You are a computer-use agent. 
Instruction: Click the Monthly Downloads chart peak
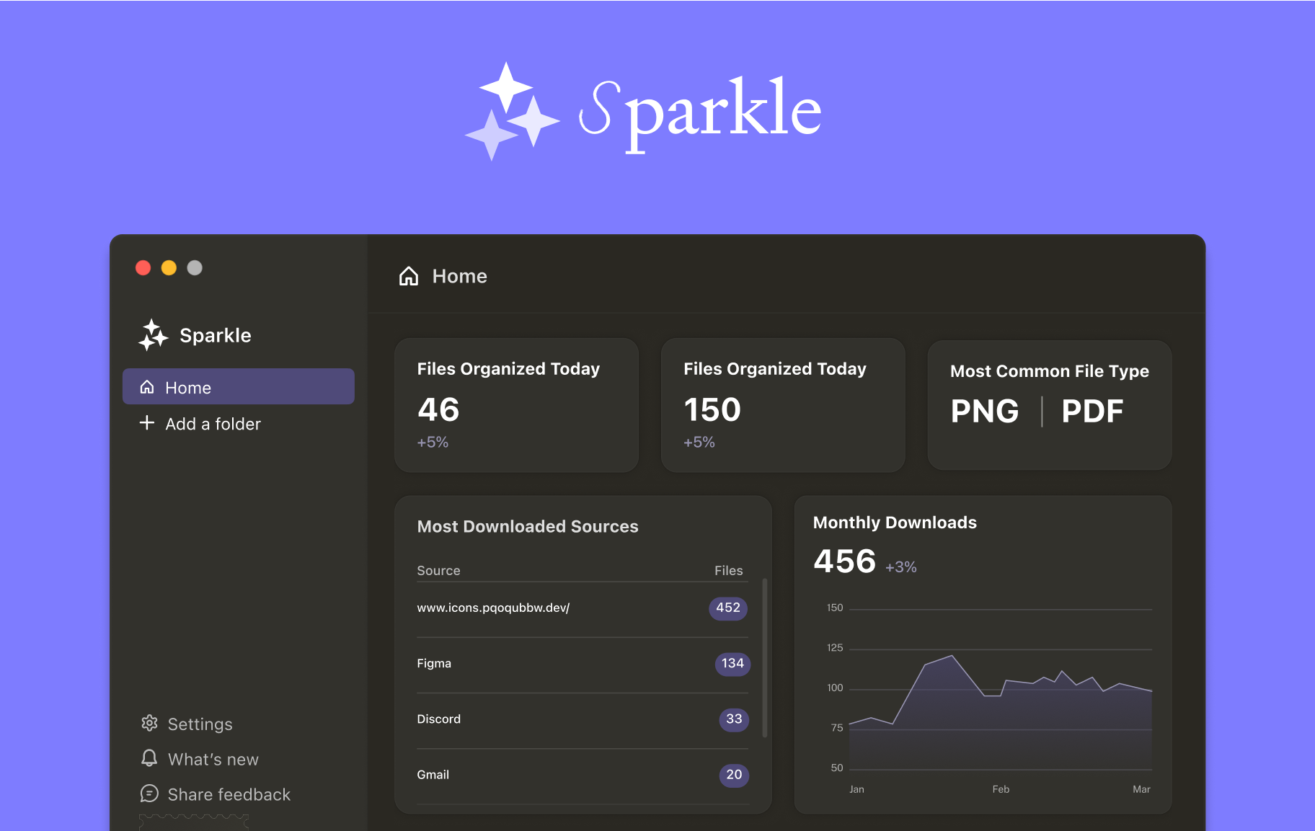[x=952, y=656]
